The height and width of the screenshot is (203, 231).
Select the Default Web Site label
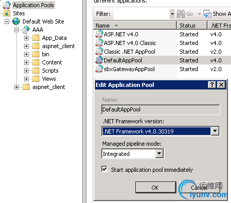43,21
